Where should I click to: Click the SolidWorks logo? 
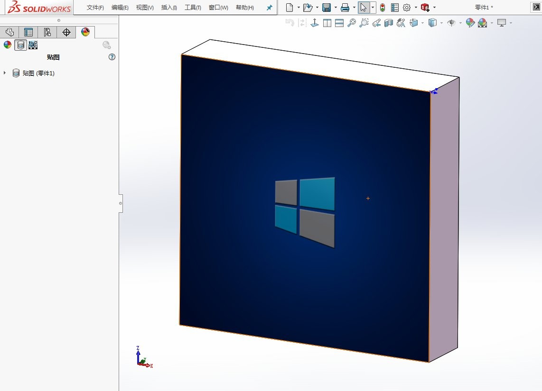pos(39,7)
